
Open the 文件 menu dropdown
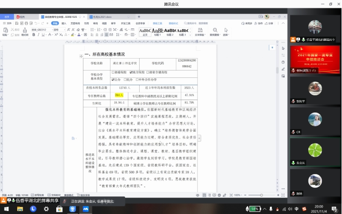pyautogui.click(x=6, y=23)
